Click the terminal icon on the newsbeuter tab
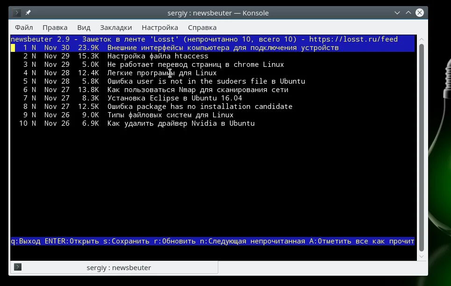Image resolution: width=451 pixels, height=286 pixels. tap(18, 267)
